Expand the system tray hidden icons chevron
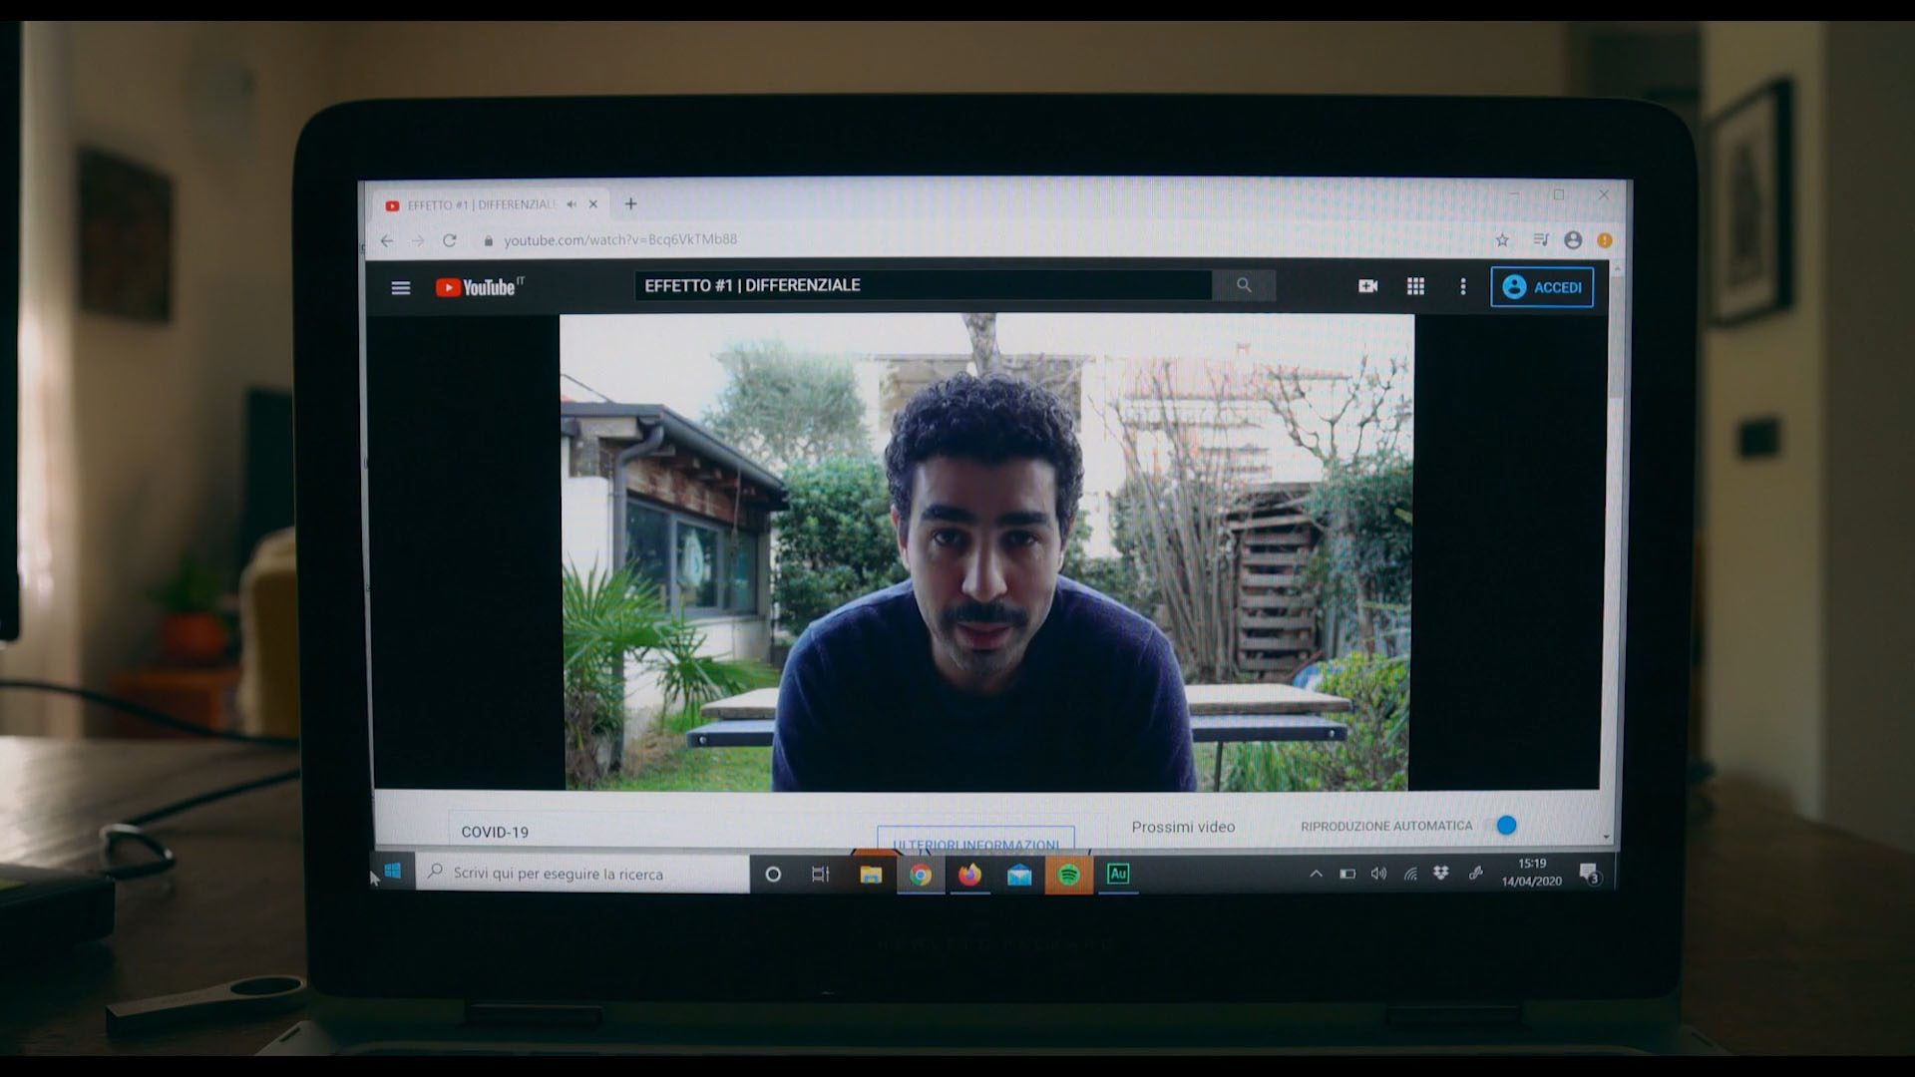The width and height of the screenshot is (1915, 1077). click(x=1316, y=874)
